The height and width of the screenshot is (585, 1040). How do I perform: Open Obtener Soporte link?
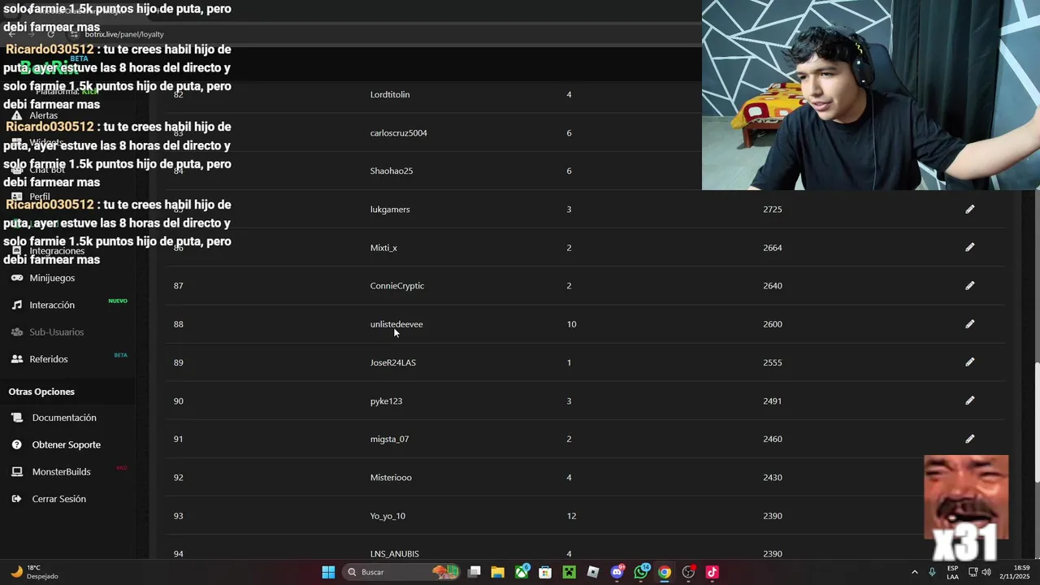[68, 444]
